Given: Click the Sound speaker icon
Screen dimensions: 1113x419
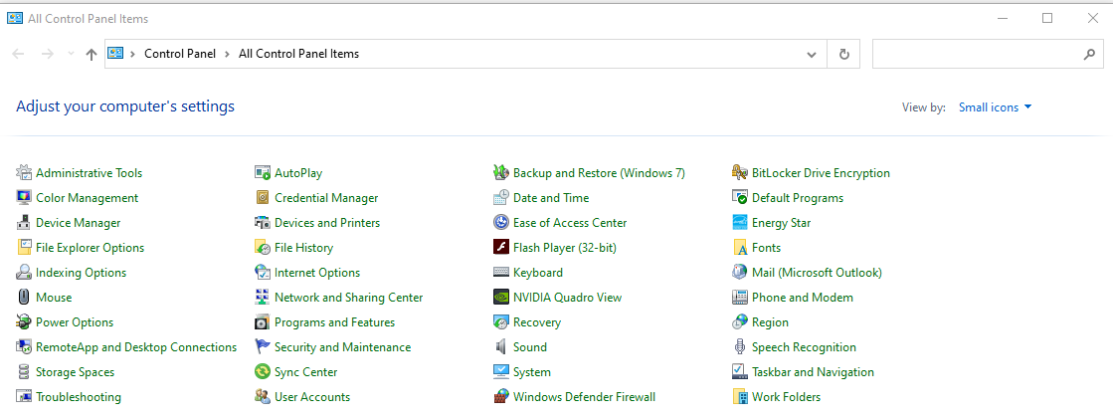Looking at the screenshot, I should click(x=501, y=346).
